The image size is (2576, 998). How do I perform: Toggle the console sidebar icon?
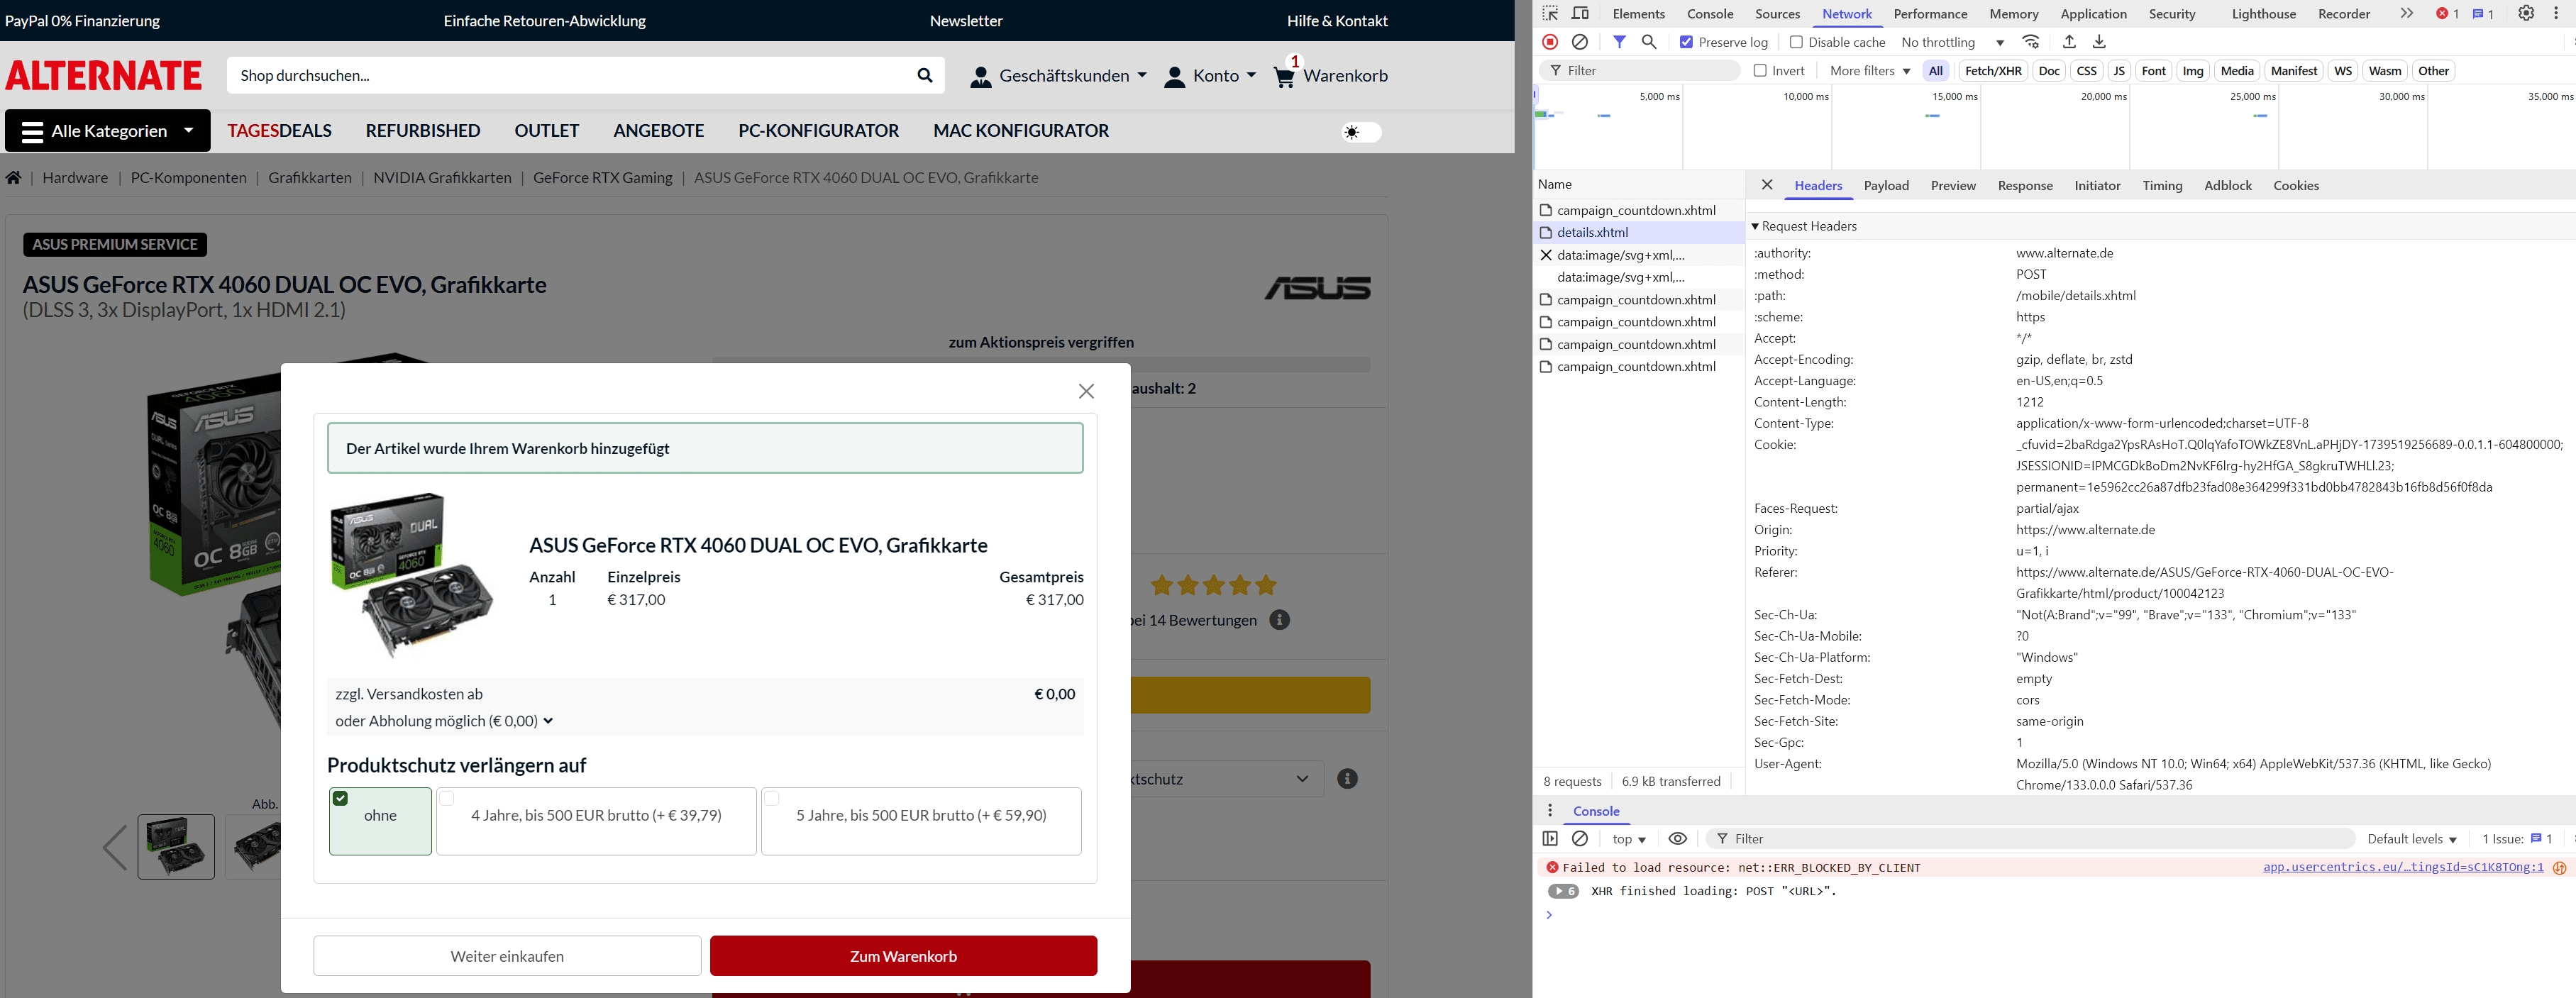click(x=1550, y=839)
